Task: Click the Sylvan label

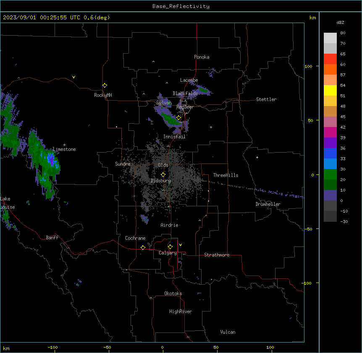Action: 164,103
